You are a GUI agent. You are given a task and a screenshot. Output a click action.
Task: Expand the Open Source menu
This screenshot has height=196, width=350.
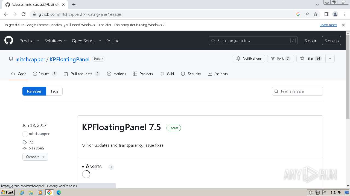coord(86,41)
